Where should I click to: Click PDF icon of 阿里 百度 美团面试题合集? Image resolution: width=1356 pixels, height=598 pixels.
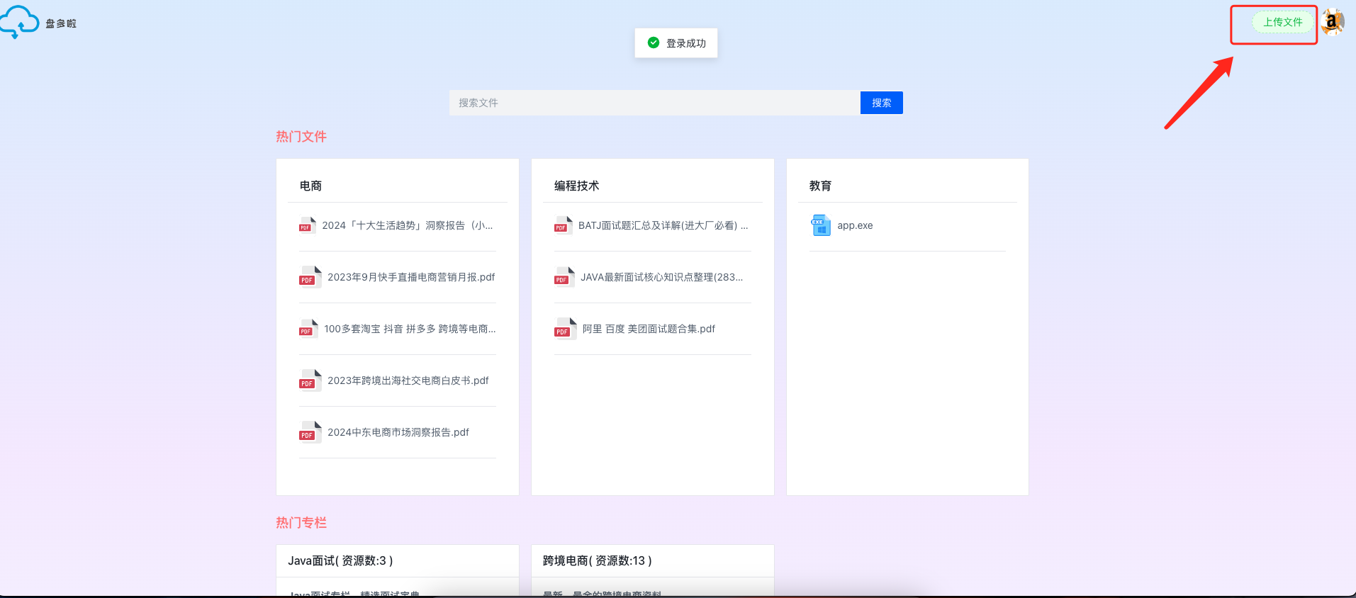(566, 329)
